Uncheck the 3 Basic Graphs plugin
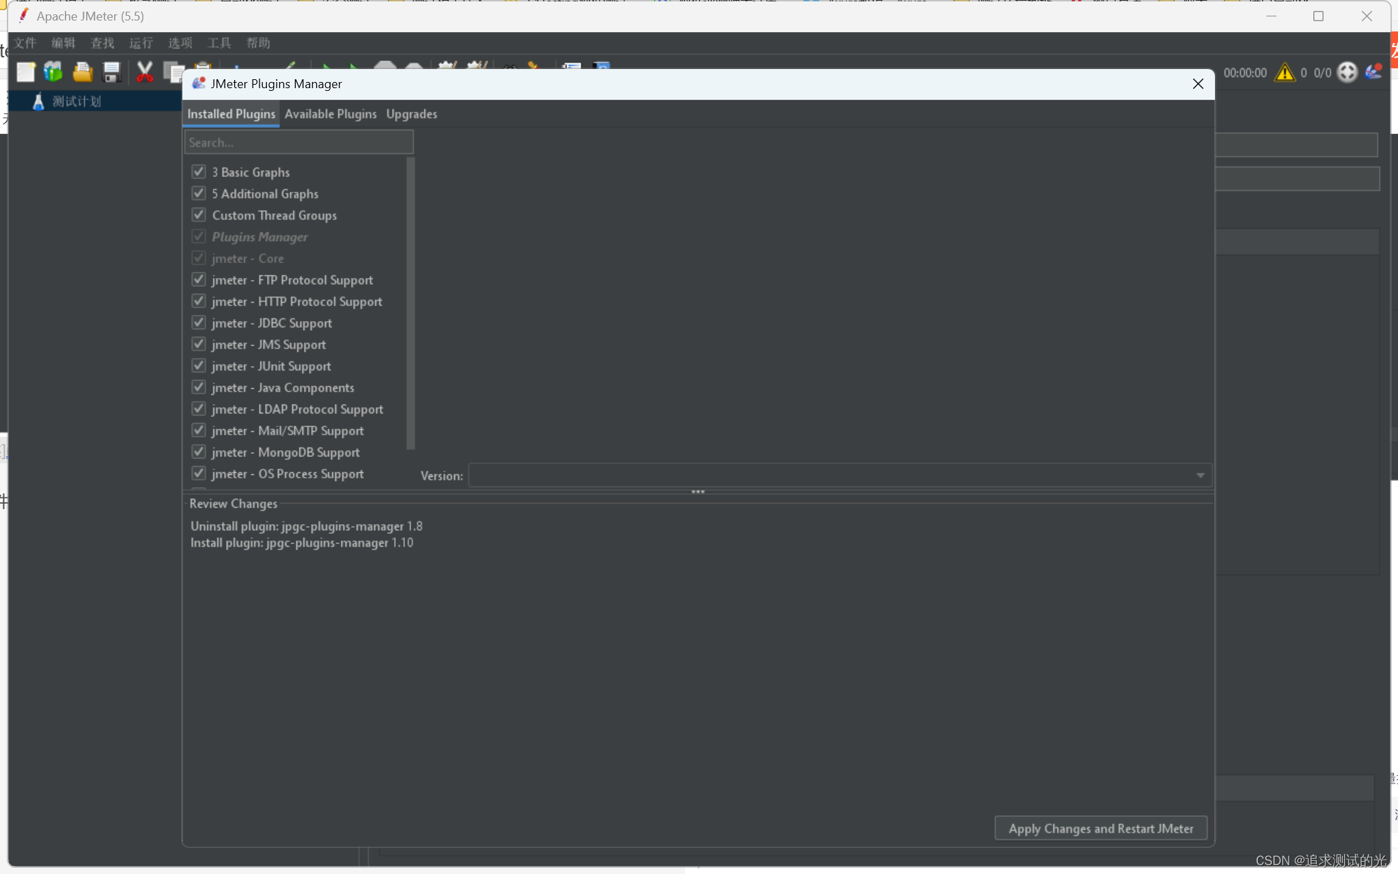Image resolution: width=1398 pixels, height=874 pixels. coord(199,172)
